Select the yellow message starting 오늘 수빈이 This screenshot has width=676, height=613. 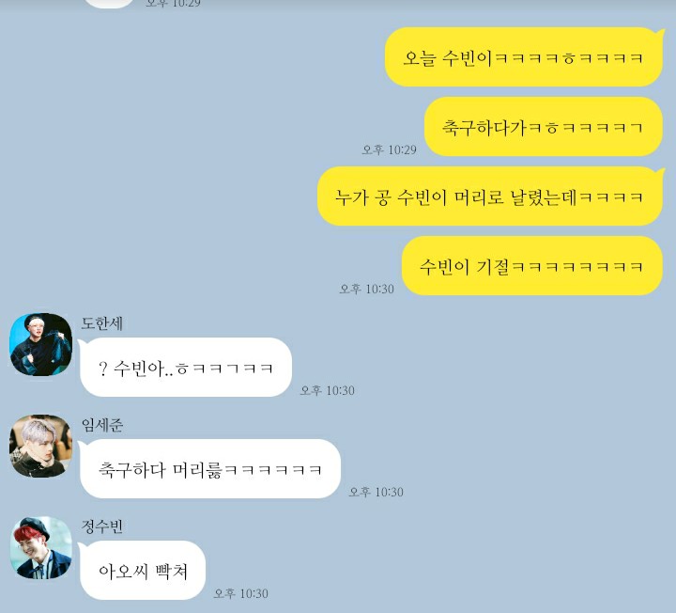coord(524,57)
